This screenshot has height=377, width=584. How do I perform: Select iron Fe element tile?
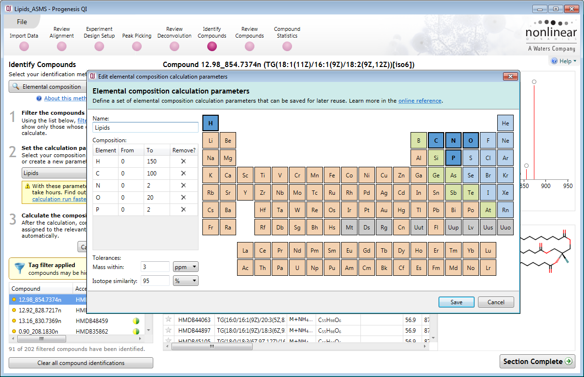[332, 175]
